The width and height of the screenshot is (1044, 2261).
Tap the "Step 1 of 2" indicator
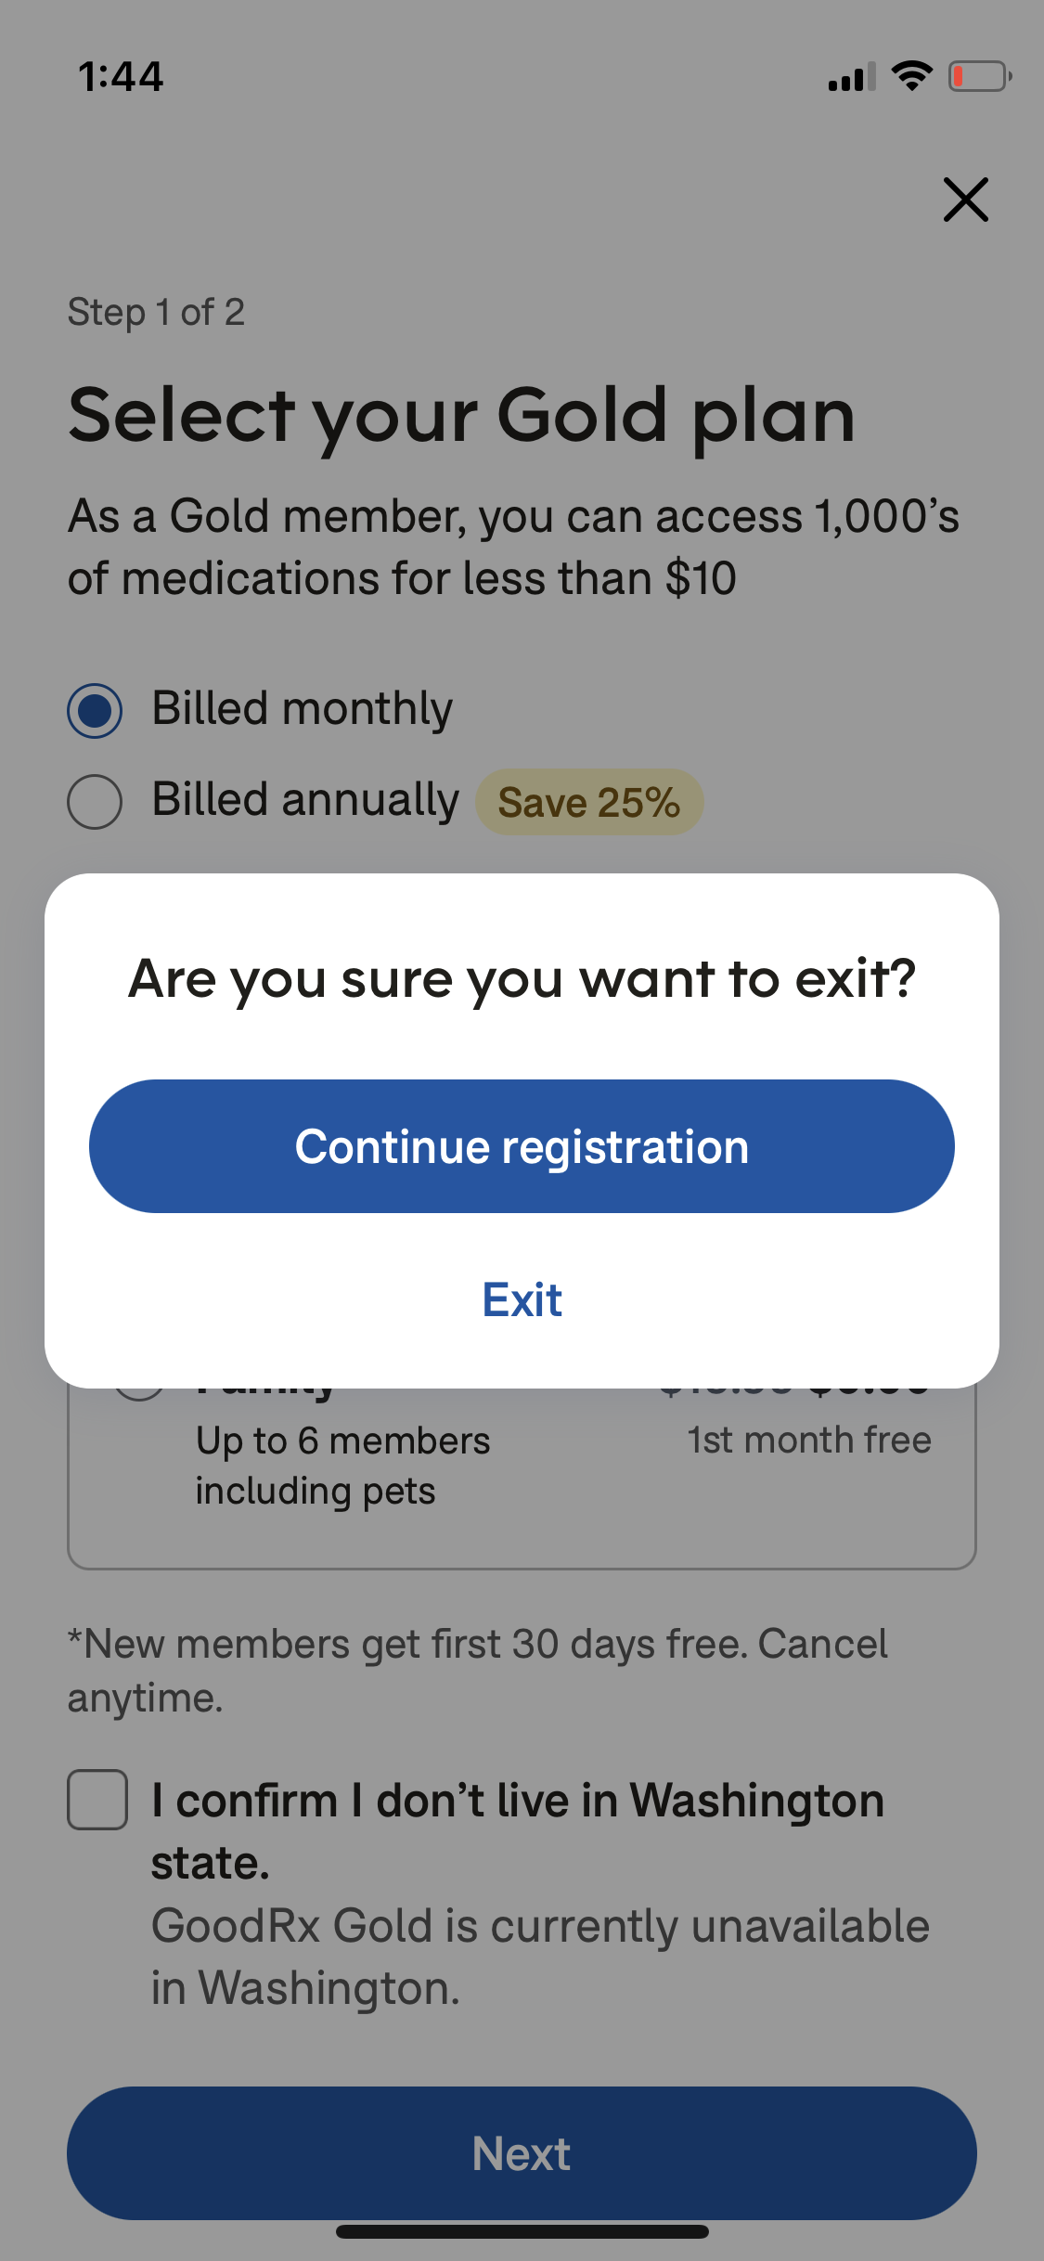point(156,312)
